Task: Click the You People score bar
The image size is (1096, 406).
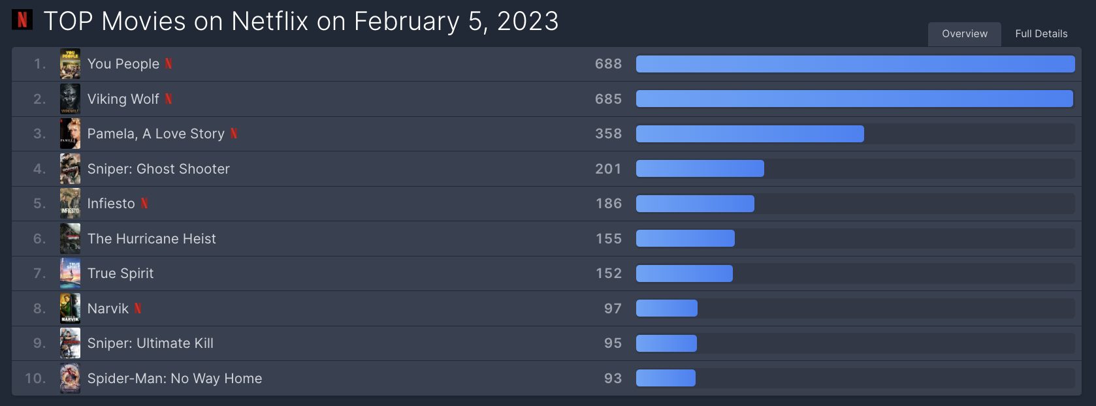Action: (x=856, y=64)
